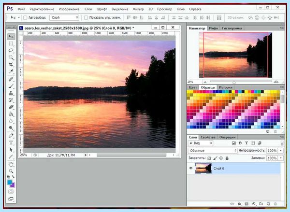
Task: Open the Слой auto-select dropdown
Action: 64,17
